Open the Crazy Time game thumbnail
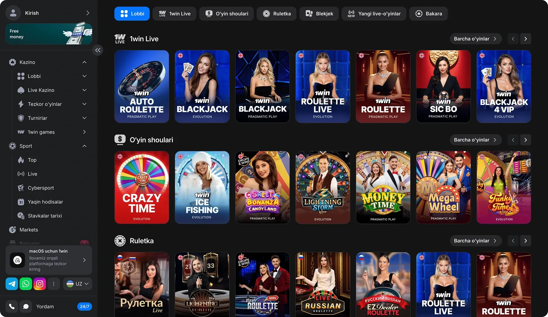Viewport: 548px width, 317px height. coord(142,187)
